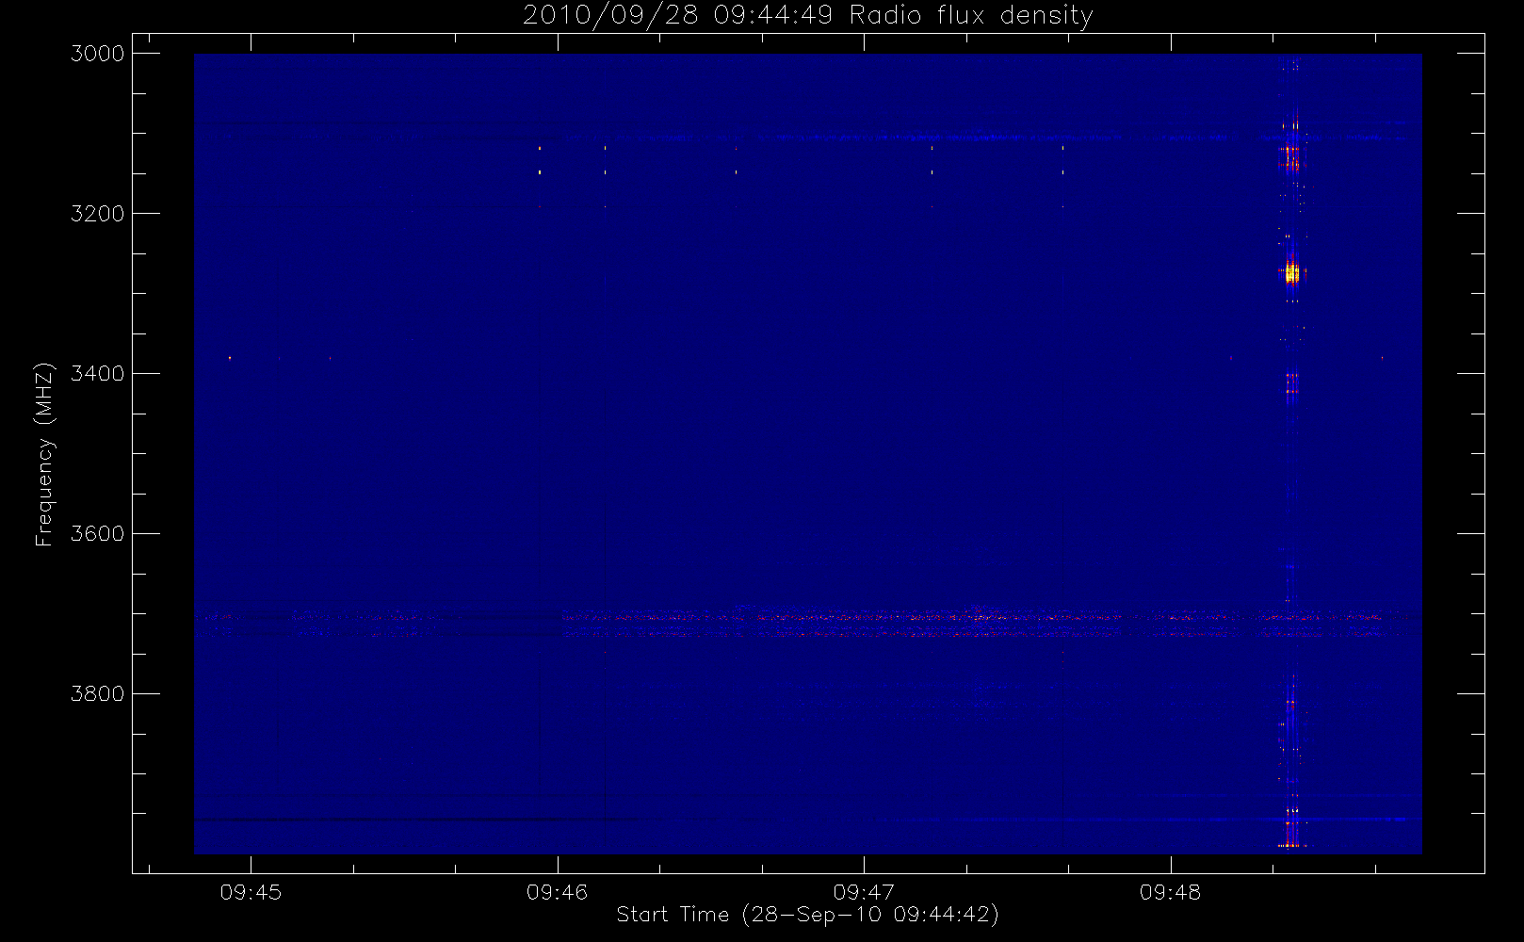This screenshot has height=942, width=1524.
Task: Click the 09:48 time tick label
Action: point(1171,892)
